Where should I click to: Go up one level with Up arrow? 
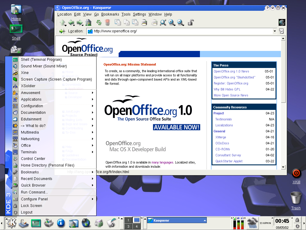coord(63,22)
